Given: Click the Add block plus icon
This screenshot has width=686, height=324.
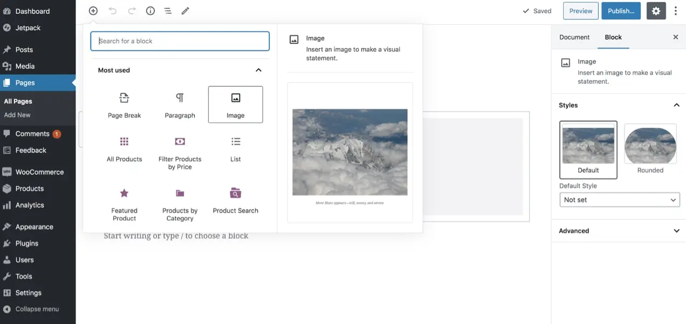Looking at the screenshot, I should click(93, 11).
